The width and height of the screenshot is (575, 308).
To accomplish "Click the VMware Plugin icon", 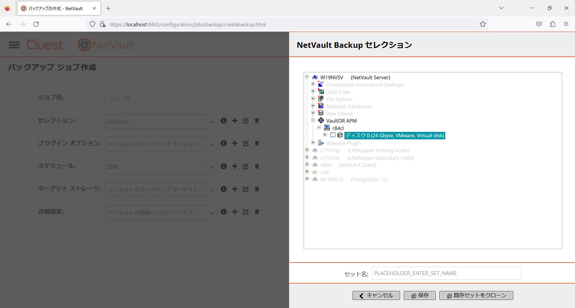I will (321, 143).
